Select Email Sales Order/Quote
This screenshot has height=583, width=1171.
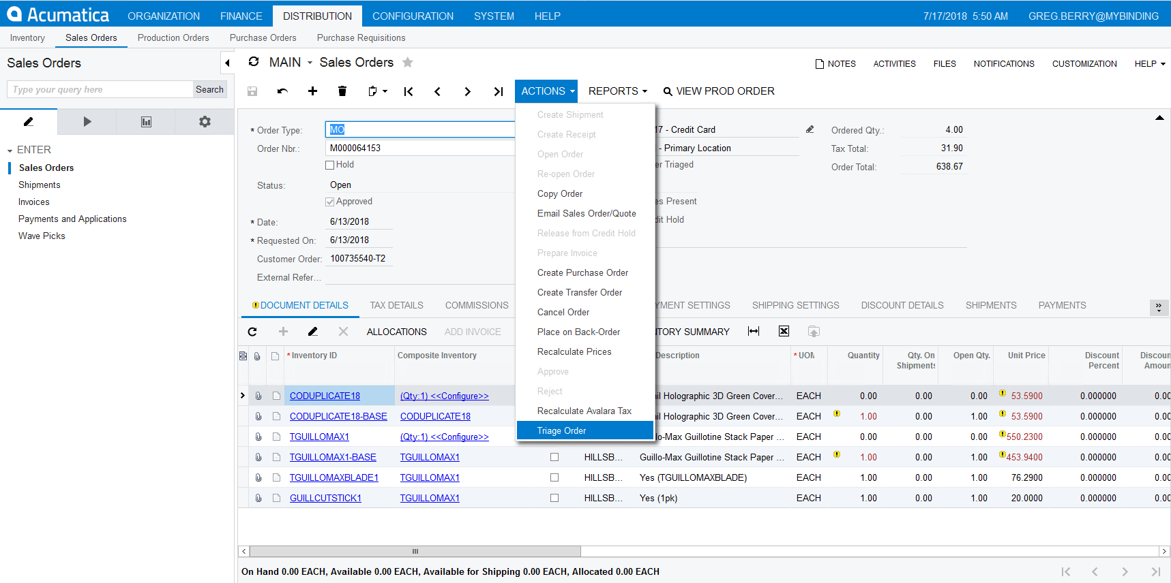[587, 213]
